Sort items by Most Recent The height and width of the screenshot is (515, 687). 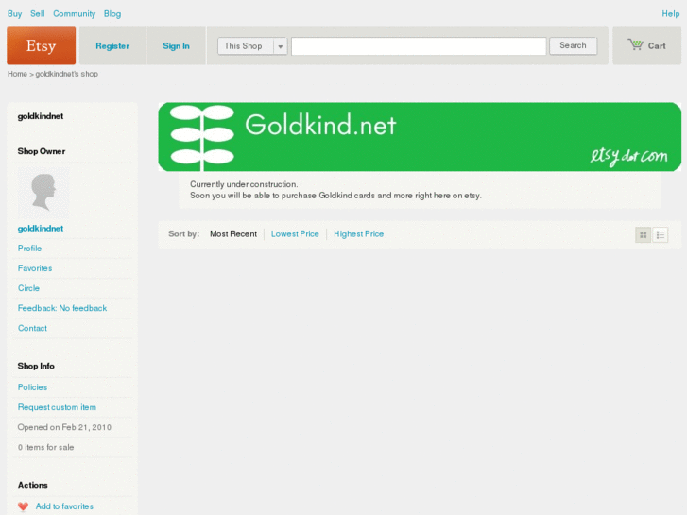(233, 234)
